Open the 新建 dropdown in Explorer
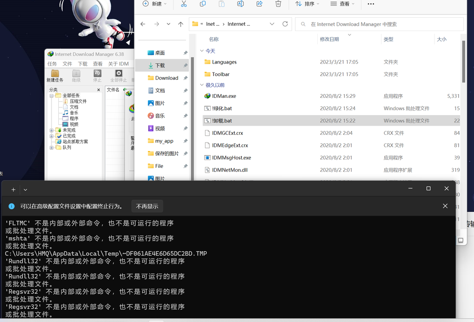The height and width of the screenshot is (322, 474). coord(155,4)
